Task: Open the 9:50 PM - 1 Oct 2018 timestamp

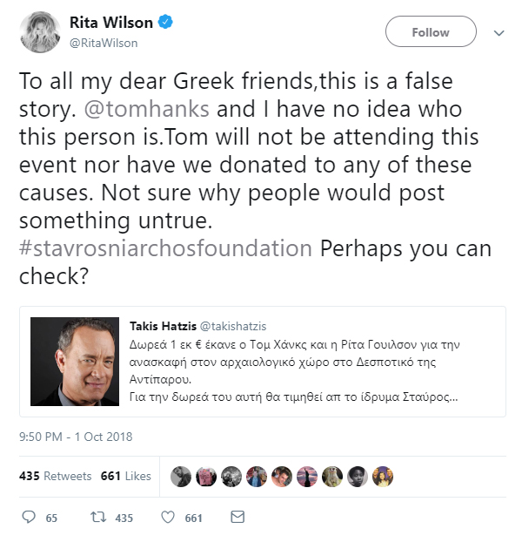Action: tap(76, 437)
